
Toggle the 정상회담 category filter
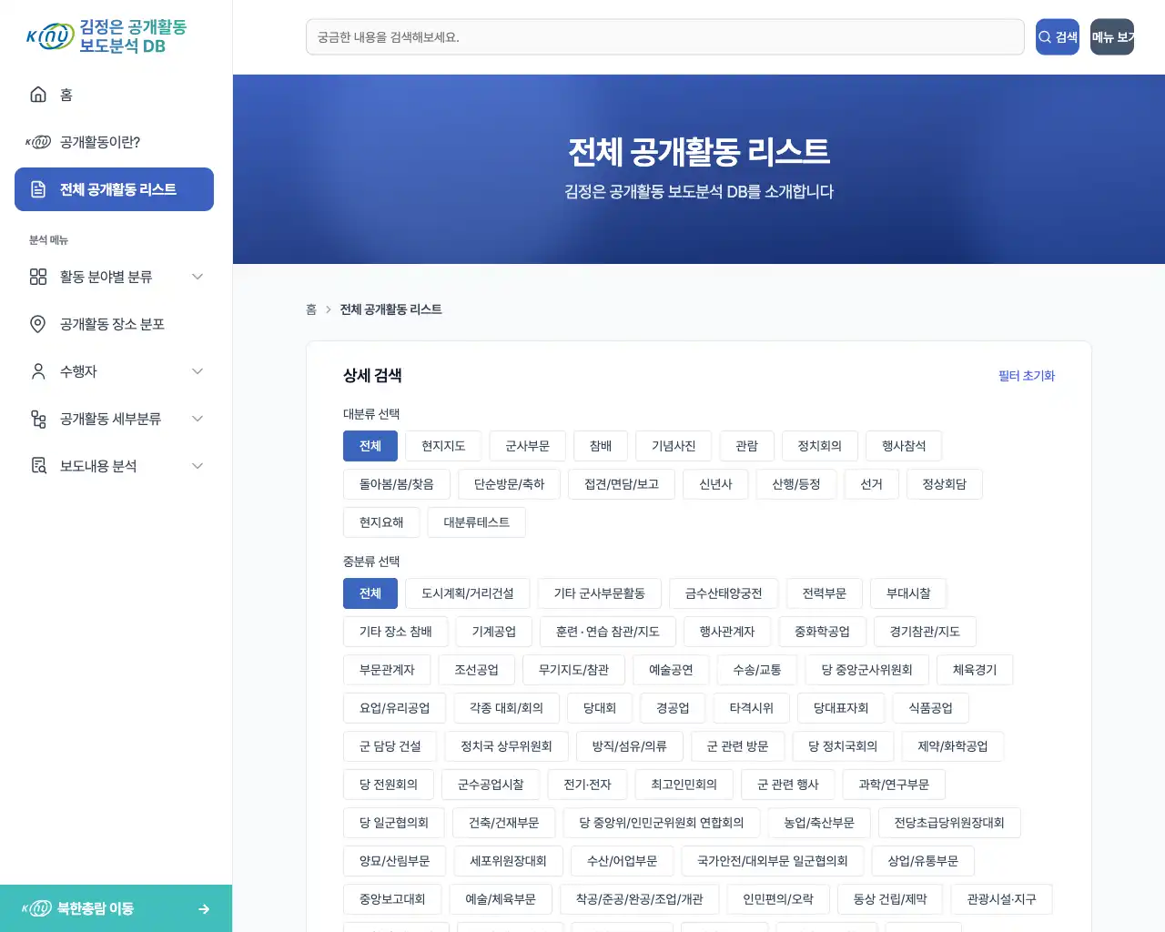(945, 484)
